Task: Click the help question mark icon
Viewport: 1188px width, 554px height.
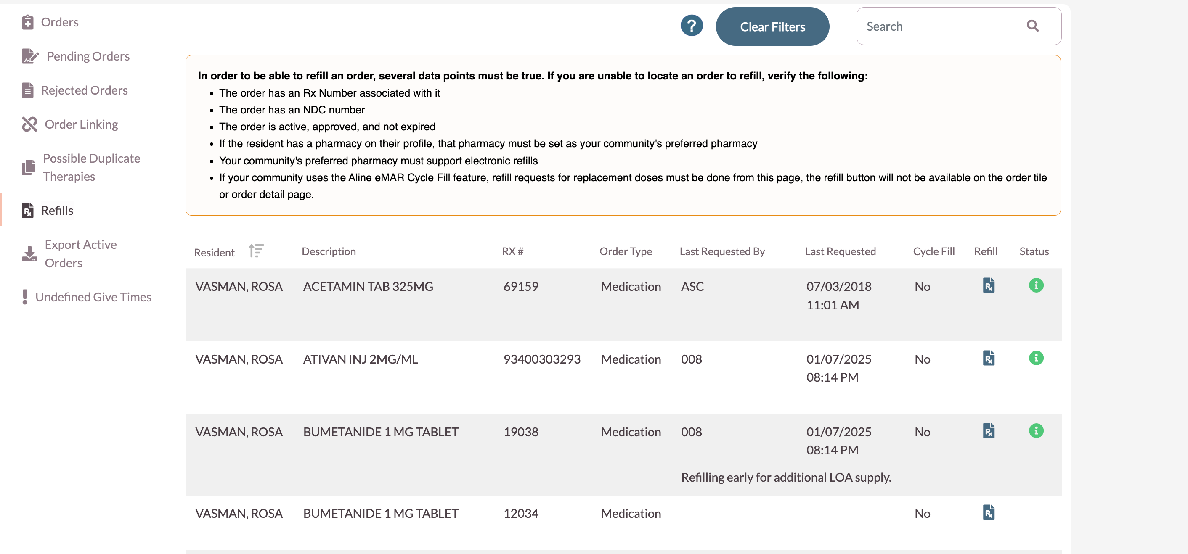Action: [x=691, y=26]
